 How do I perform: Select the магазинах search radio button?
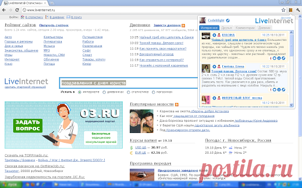pyautogui.click(x=153, y=92)
